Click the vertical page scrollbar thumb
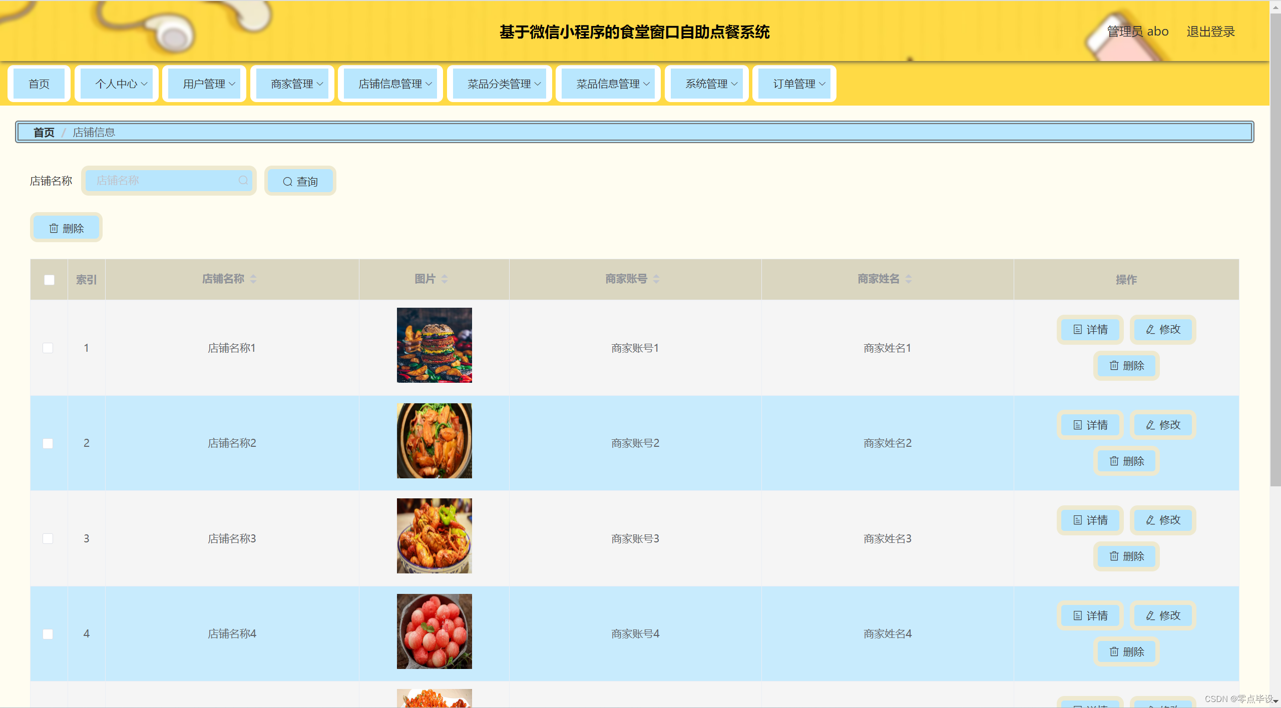This screenshot has width=1281, height=708. coord(1275,250)
